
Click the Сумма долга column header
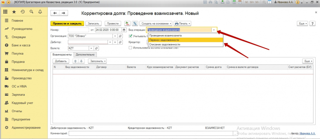coord(215,67)
